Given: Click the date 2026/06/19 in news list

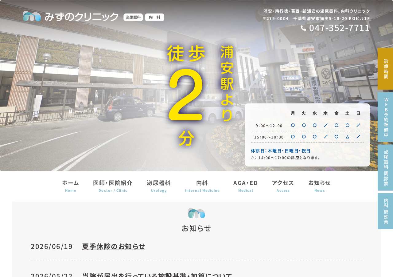Looking at the screenshot, I should click(52, 247).
